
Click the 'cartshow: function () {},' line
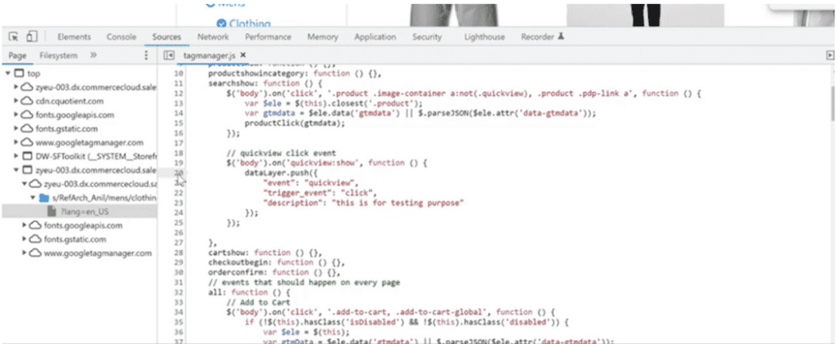(265, 252)
